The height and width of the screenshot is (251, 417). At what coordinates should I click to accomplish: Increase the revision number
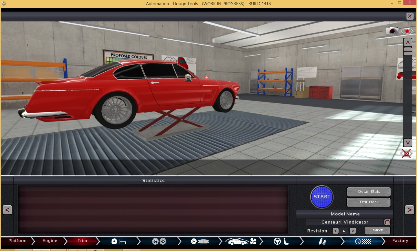click(353, 231)
